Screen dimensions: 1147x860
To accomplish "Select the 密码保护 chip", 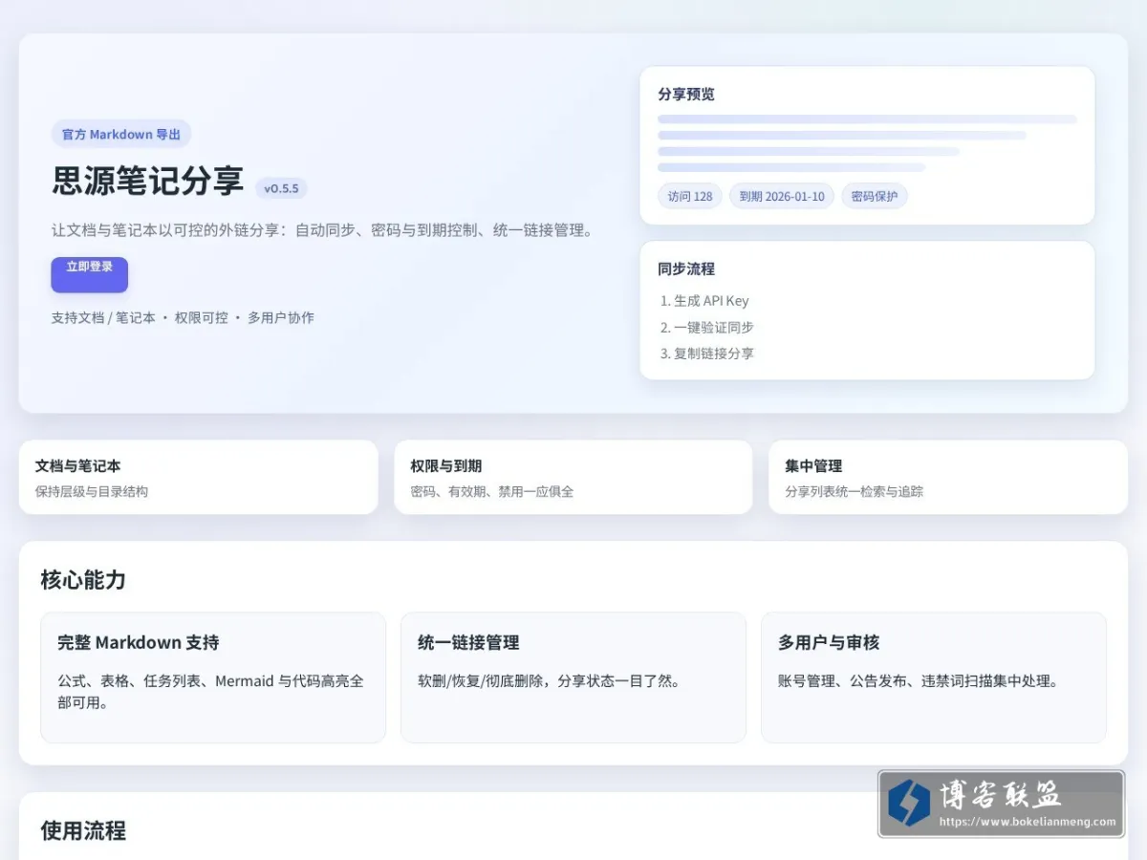I will (x=875, y=196).
